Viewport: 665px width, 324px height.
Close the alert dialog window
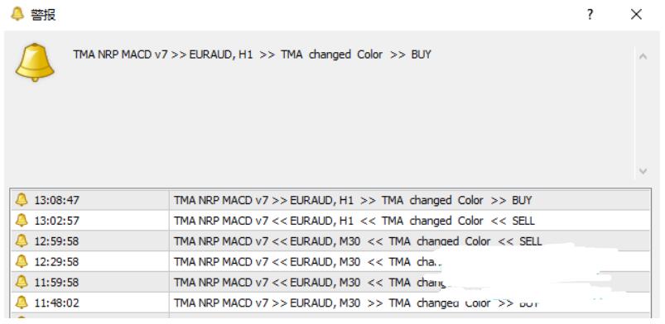(636, 15)
